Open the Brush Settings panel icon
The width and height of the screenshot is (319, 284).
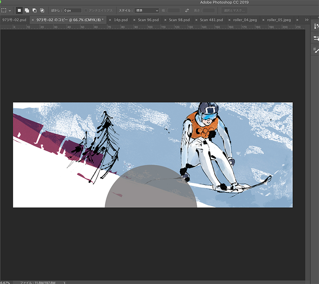(316, 38)
